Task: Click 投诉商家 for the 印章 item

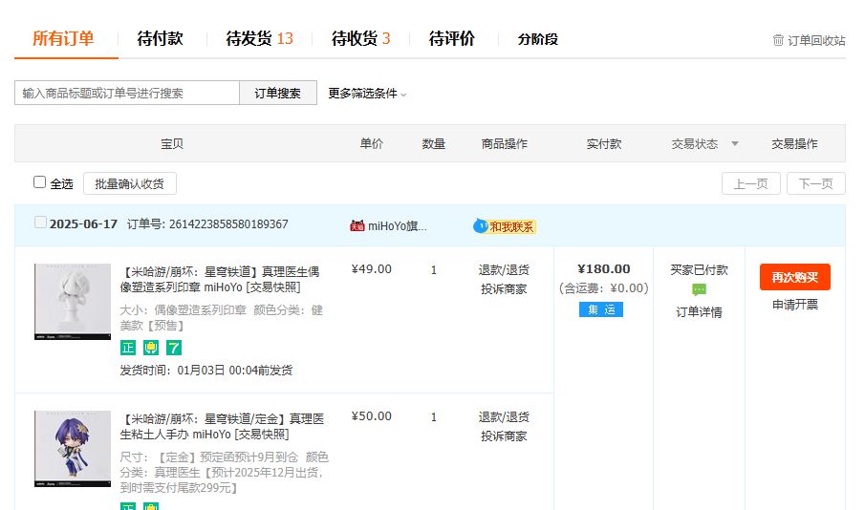Action: [504, 289]
